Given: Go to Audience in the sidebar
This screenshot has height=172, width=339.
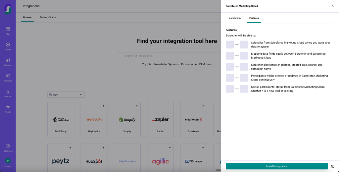Looking at the screenshot, I should point(8,77).
